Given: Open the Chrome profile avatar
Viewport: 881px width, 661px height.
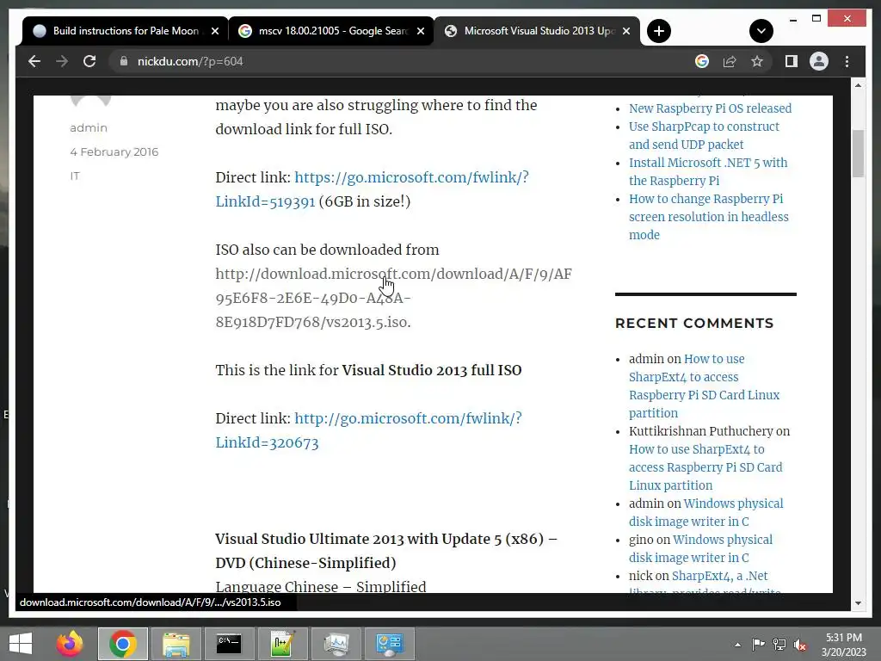Looking at the screenshot, I should click(819, 61).
